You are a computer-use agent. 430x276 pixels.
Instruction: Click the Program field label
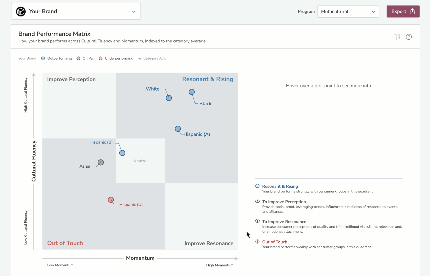click(x=306, y=11)
